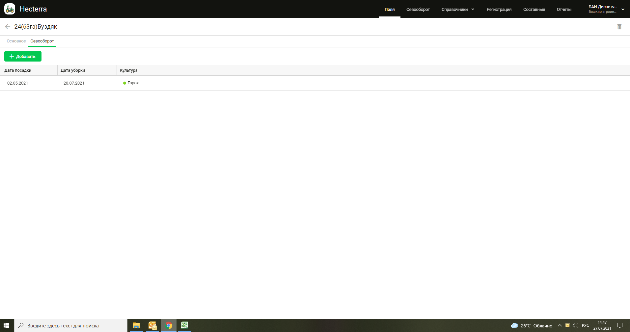Expand the Справочники dropdown menu

pyautogui.click(x=458, y=9)
